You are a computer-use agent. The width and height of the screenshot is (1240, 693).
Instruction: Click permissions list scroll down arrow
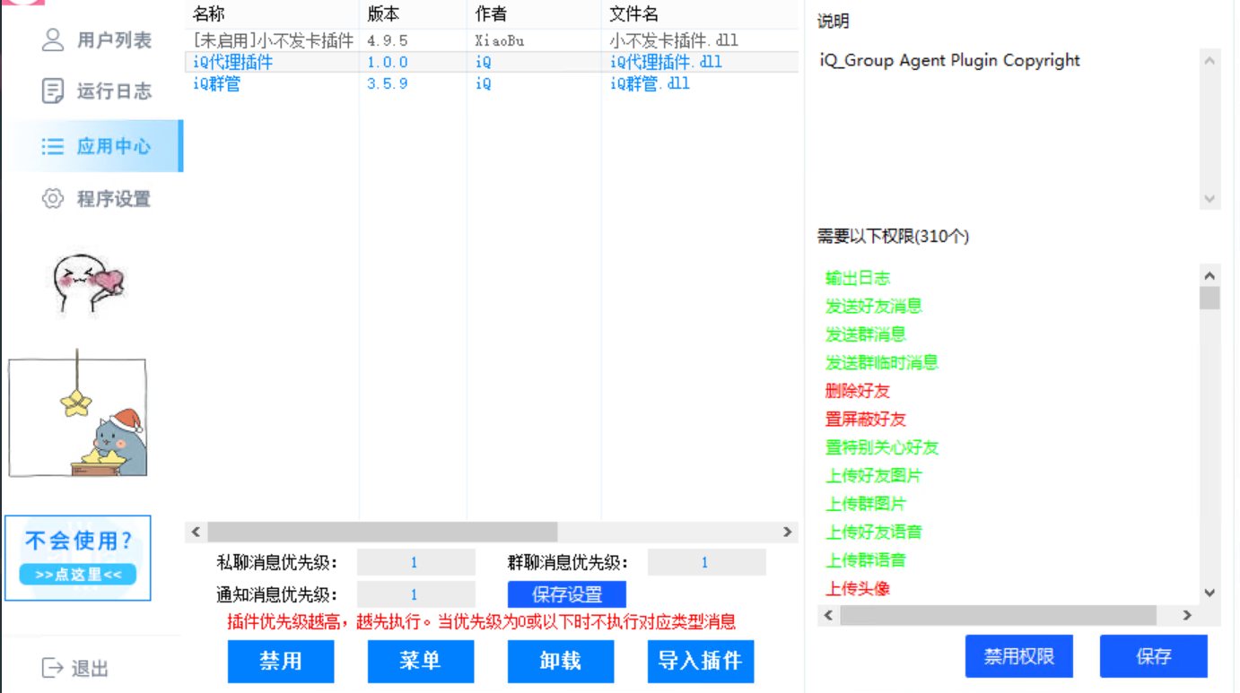pyautogui.click(x=1209, y=593)
